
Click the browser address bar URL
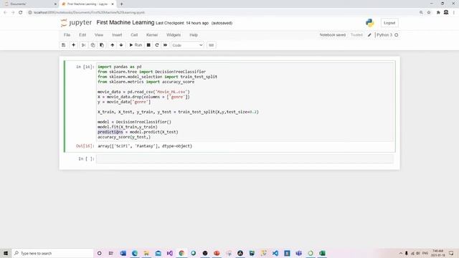click(89, 12)
